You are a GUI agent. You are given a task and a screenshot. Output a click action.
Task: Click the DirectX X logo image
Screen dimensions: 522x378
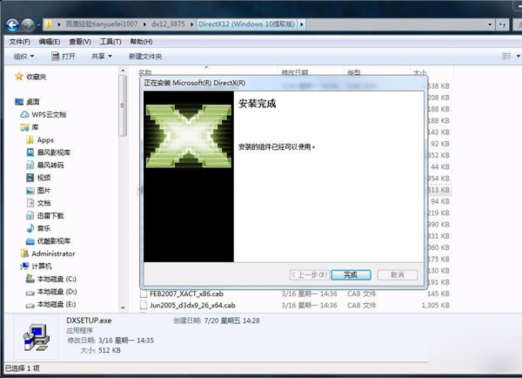pyautogui.click(x=189, y=136)
